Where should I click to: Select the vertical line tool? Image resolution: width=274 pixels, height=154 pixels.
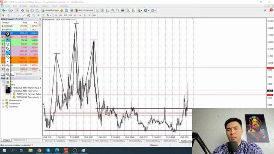click(14, 15)
